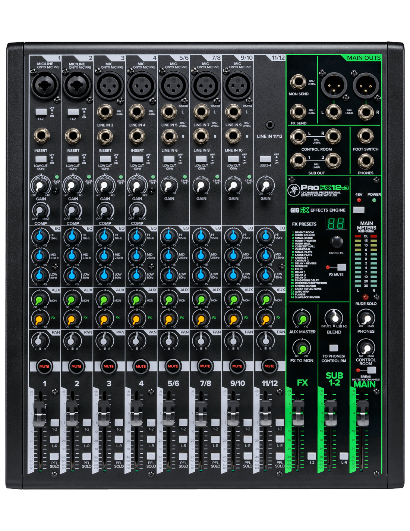Toggle the 48V phantom power switch
The height and width of the screenshot is (531, 410).
point(359,209)
